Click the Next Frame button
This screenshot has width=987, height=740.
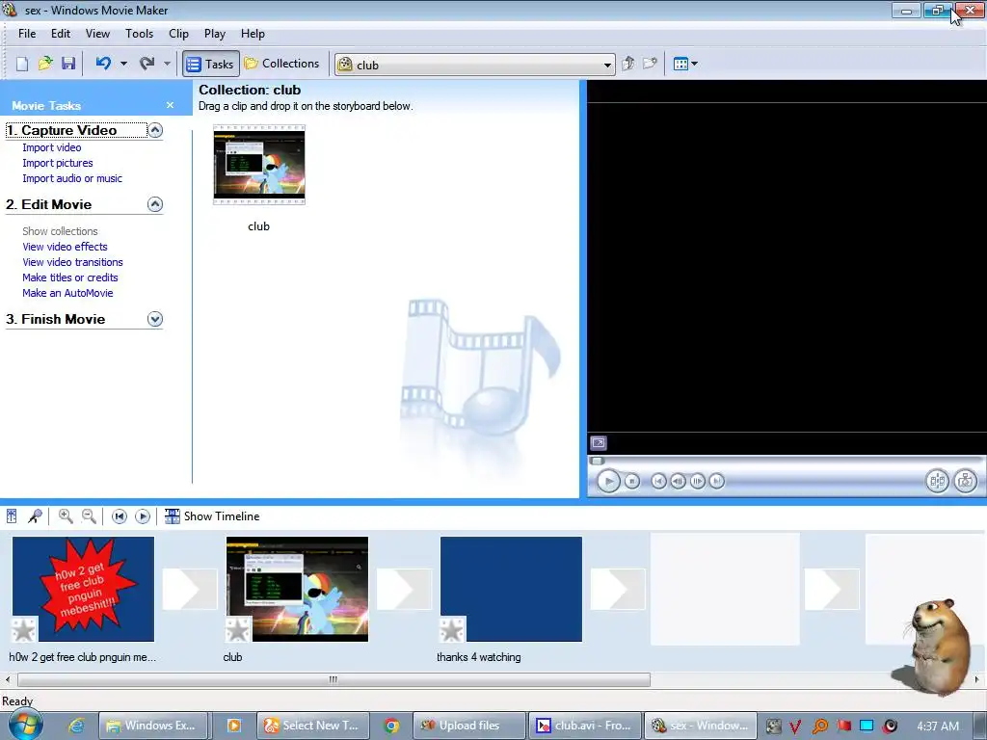click(x=698, y=482)
